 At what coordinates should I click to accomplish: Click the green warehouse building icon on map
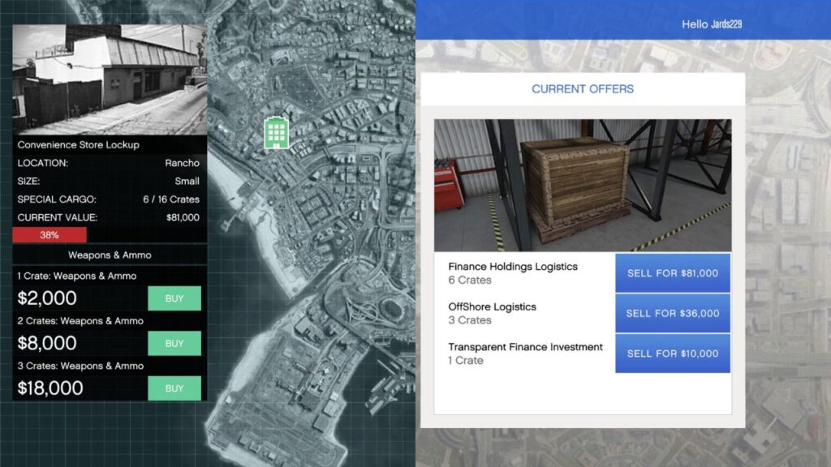276,132
